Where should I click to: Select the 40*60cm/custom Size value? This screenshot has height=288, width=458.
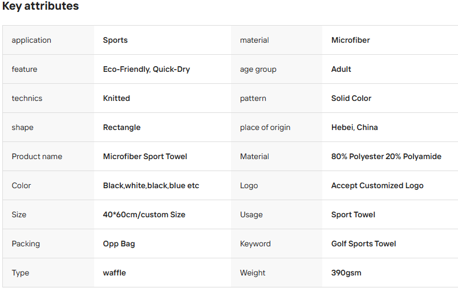click(144, 214)
